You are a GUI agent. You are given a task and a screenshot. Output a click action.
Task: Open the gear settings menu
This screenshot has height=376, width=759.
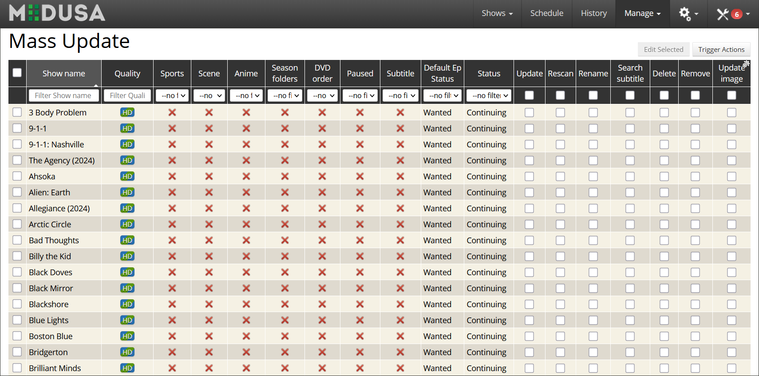688,14
